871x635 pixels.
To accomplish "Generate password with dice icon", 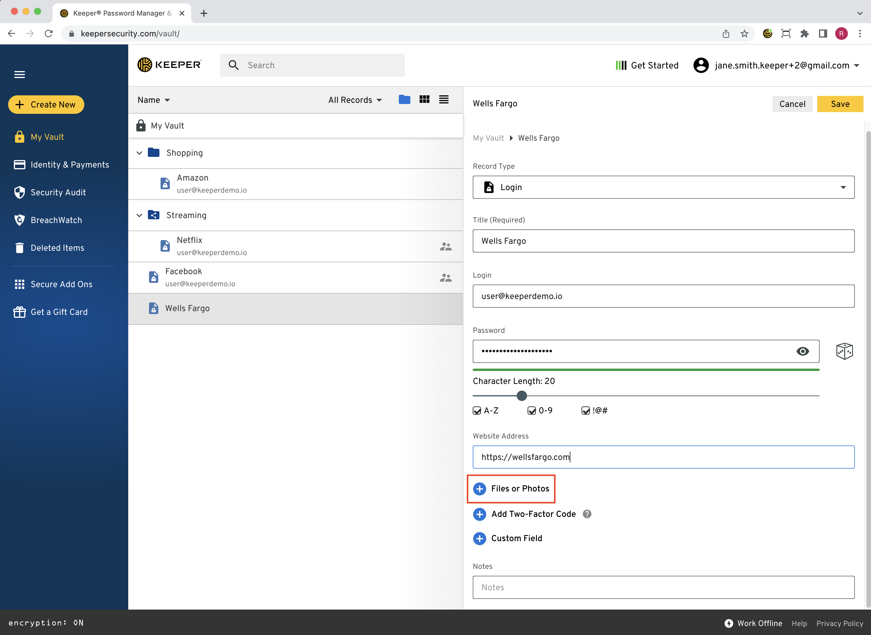I will point(844,351).
